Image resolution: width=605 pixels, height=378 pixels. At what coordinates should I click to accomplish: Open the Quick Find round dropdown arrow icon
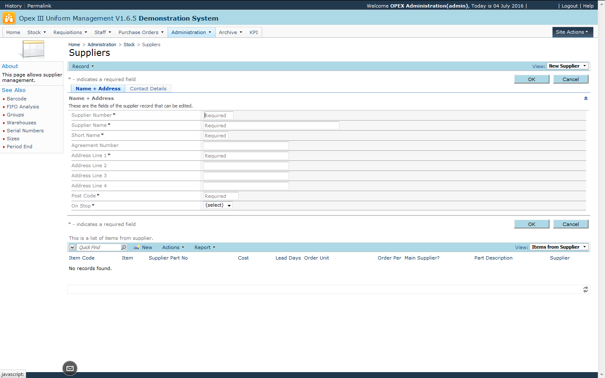(72, 247)
